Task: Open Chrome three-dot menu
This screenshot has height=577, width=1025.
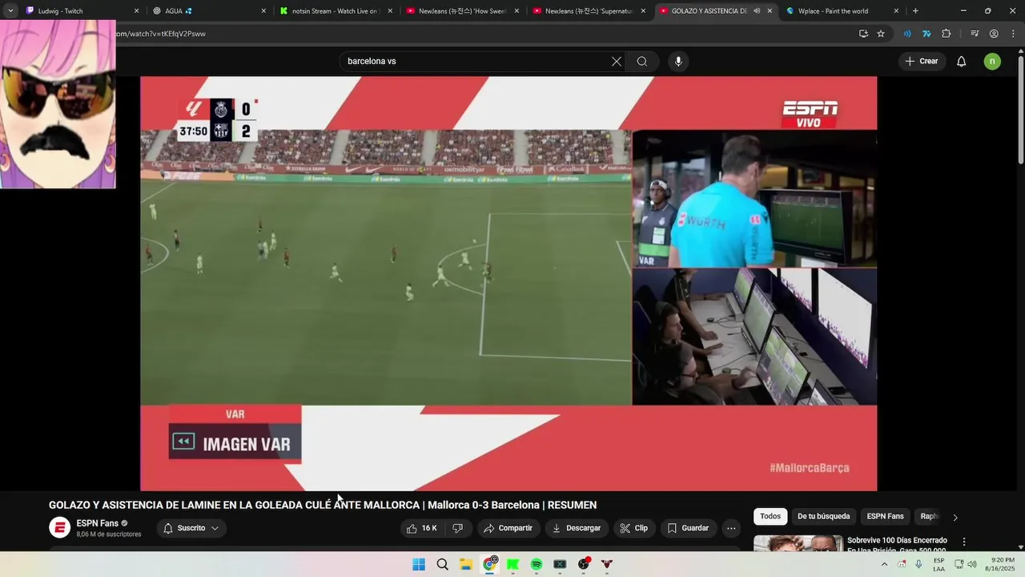Action: click(x=1013, y=34)
